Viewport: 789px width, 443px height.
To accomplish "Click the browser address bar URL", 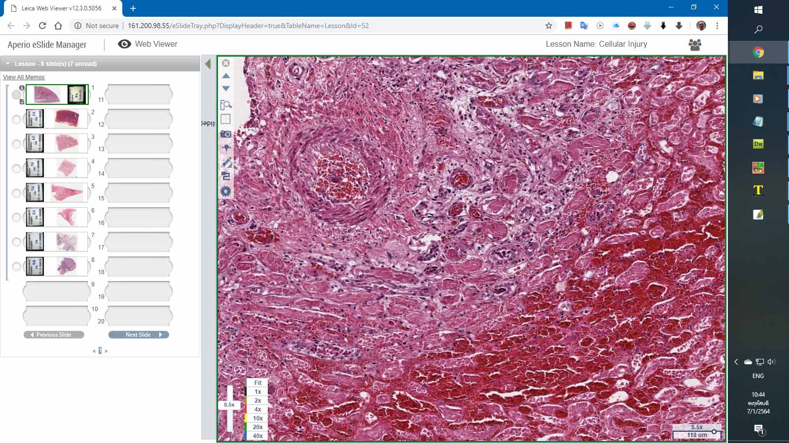I will (x=248, y=26).
